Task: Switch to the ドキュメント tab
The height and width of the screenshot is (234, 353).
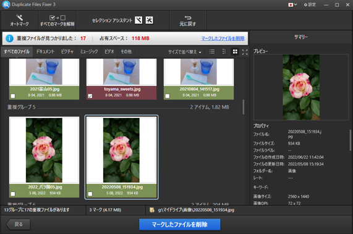Action: tap(45, 51)
